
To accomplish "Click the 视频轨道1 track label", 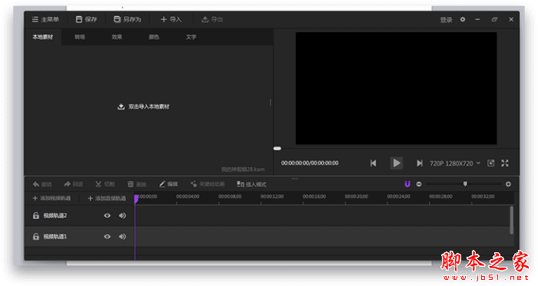I will pyautogui.click(x=55, y=236).
